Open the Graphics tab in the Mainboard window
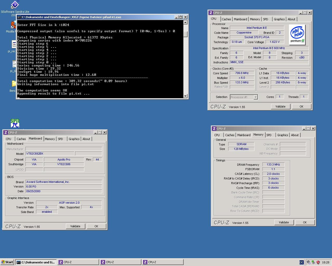332x266 pixels. [x=74, y=139]
